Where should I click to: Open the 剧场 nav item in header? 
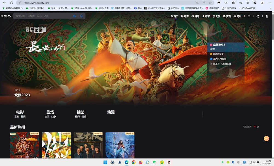click(x=195, y=16)
